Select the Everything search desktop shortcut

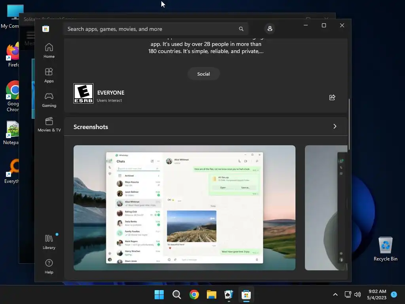tap(12, 171)
